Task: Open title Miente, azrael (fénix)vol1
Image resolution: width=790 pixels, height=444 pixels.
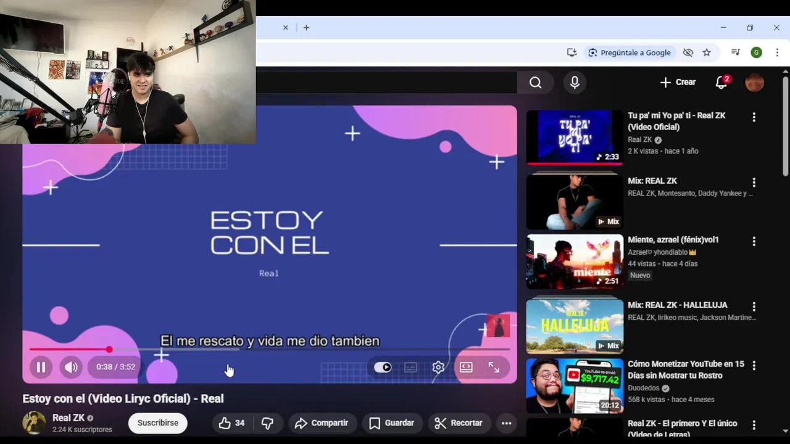Action: (673, 240)
